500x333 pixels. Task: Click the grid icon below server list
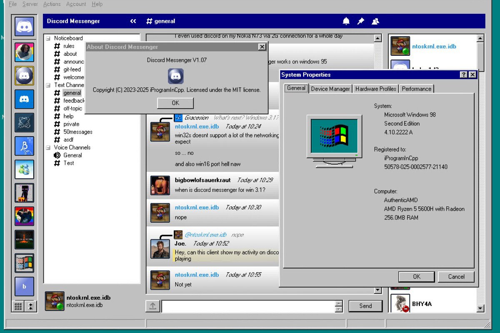tap(18, 306)
